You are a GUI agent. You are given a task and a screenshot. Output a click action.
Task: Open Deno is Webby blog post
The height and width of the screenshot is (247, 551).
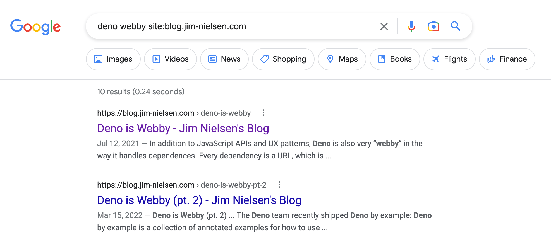pos(183,128)
